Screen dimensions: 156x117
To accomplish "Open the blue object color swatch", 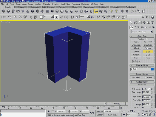I will tap(152, 69).
